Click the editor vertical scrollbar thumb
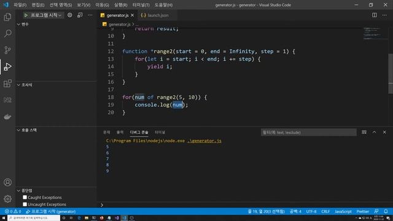This screenshot has height=221, width=393. pyautogui.click(x=391, y=74)
